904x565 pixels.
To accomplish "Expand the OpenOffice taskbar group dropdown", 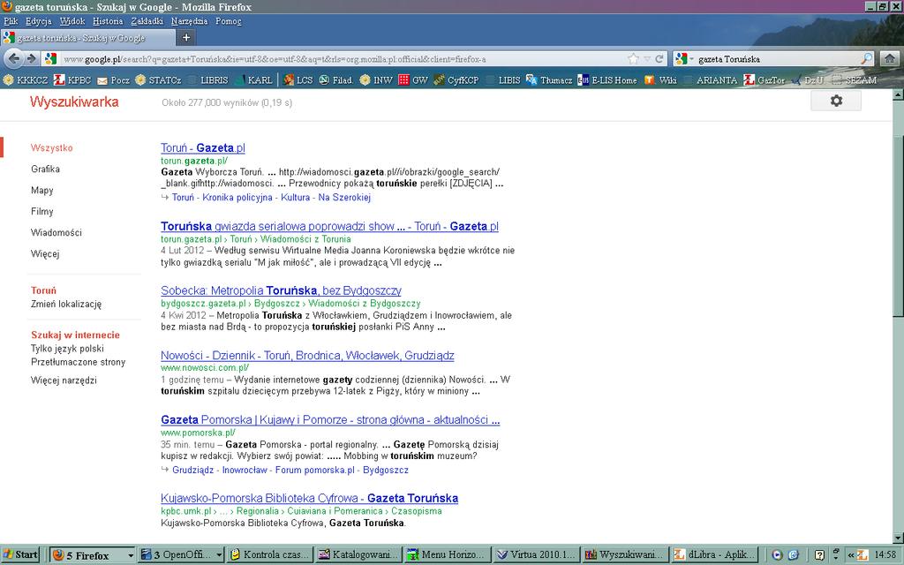I will click(219, 555).
